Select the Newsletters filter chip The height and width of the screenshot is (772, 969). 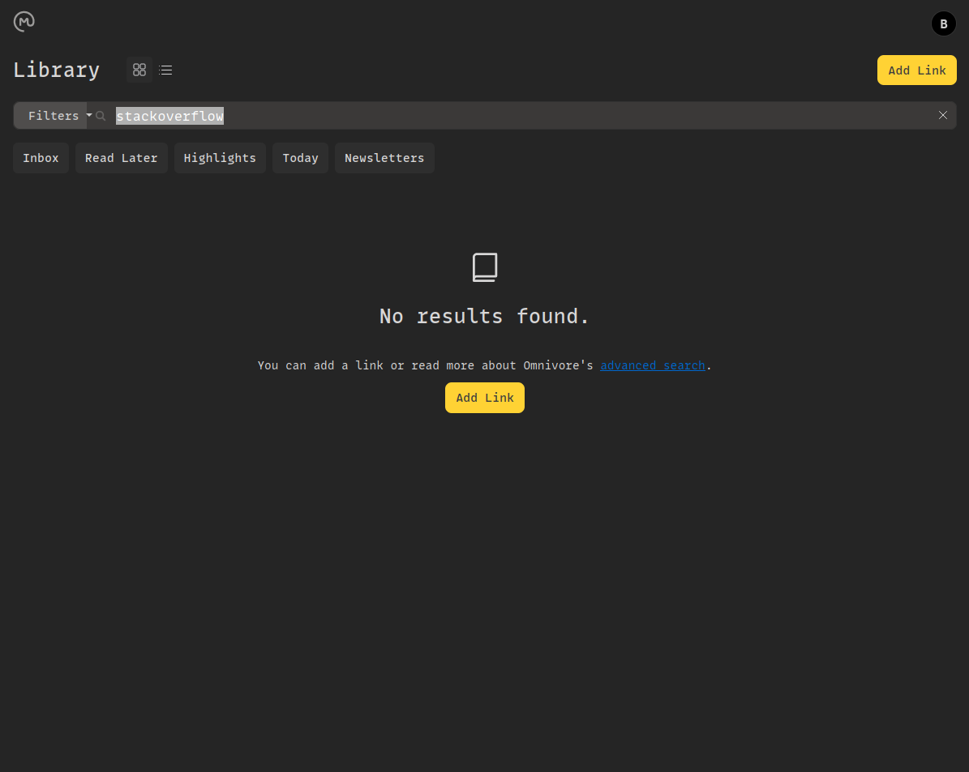(384, 157)
